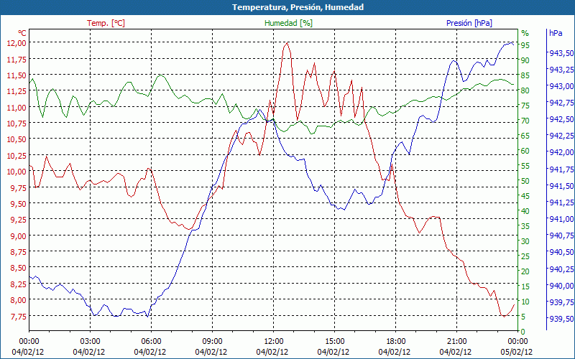The width and height of the screenshot is (575, 359).
Task: Click the 11,50 temperature axis value
Action: [x=17, y=75]
